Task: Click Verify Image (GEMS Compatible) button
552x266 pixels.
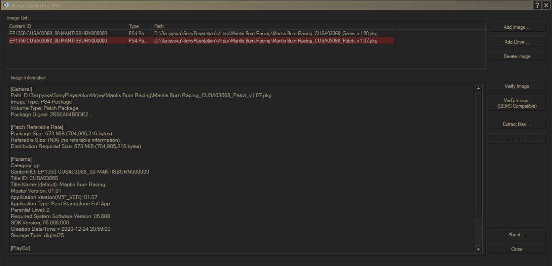Action: (517, 103)
